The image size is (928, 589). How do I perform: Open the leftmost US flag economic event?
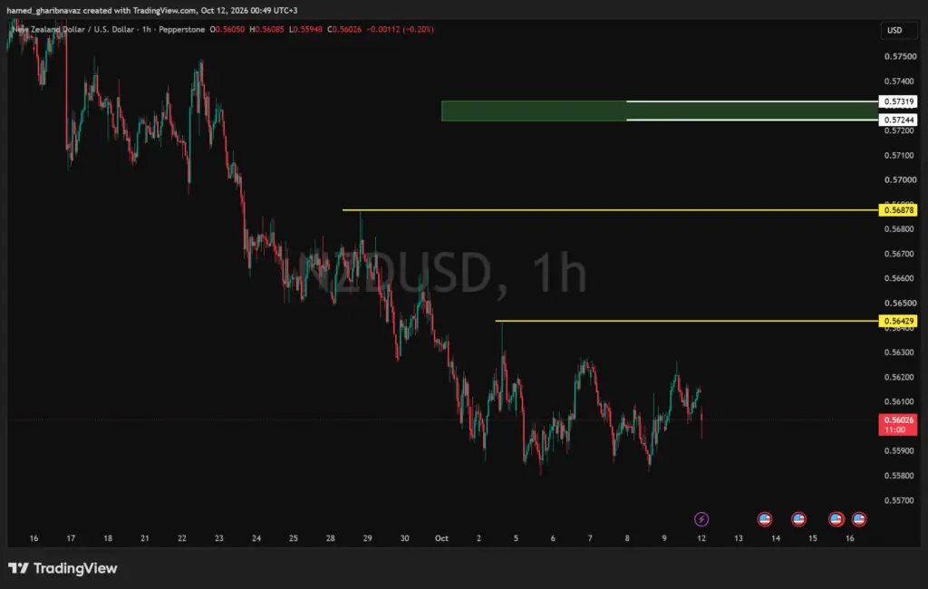click(x=765, y=519)
